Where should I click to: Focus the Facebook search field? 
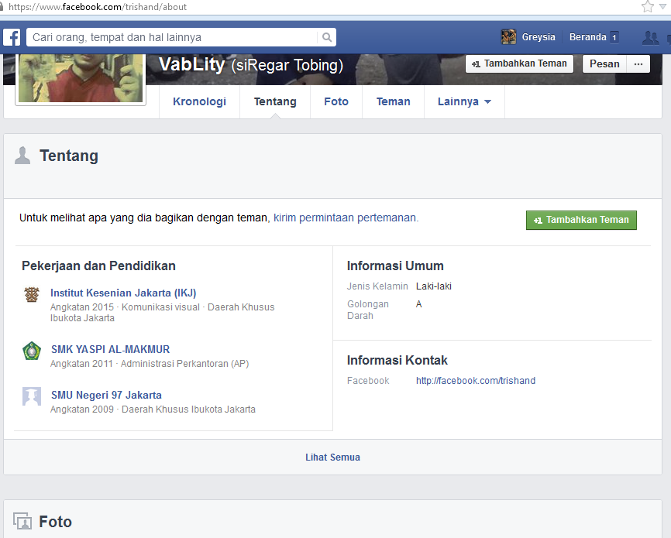(172, 37)
